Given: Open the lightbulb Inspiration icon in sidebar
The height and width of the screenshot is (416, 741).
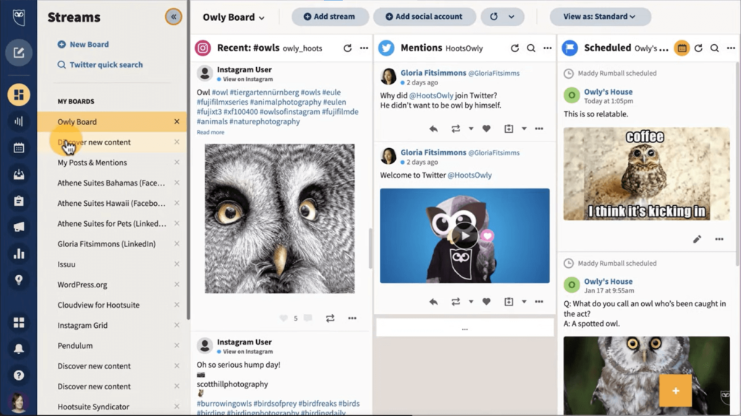Looking at the screenshot, I should [x=18, y=280].
